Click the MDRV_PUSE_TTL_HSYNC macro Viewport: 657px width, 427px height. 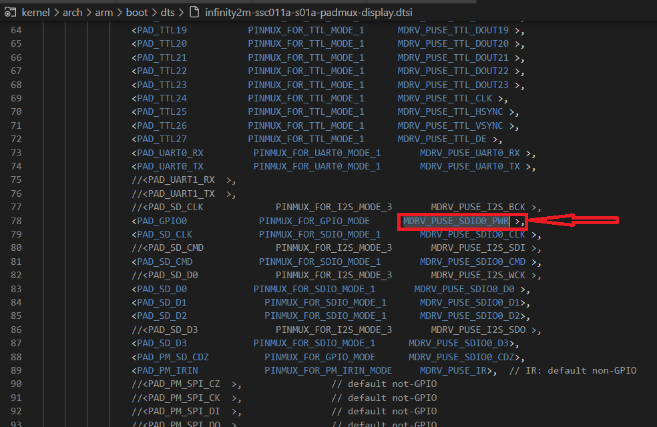[451, 112]
